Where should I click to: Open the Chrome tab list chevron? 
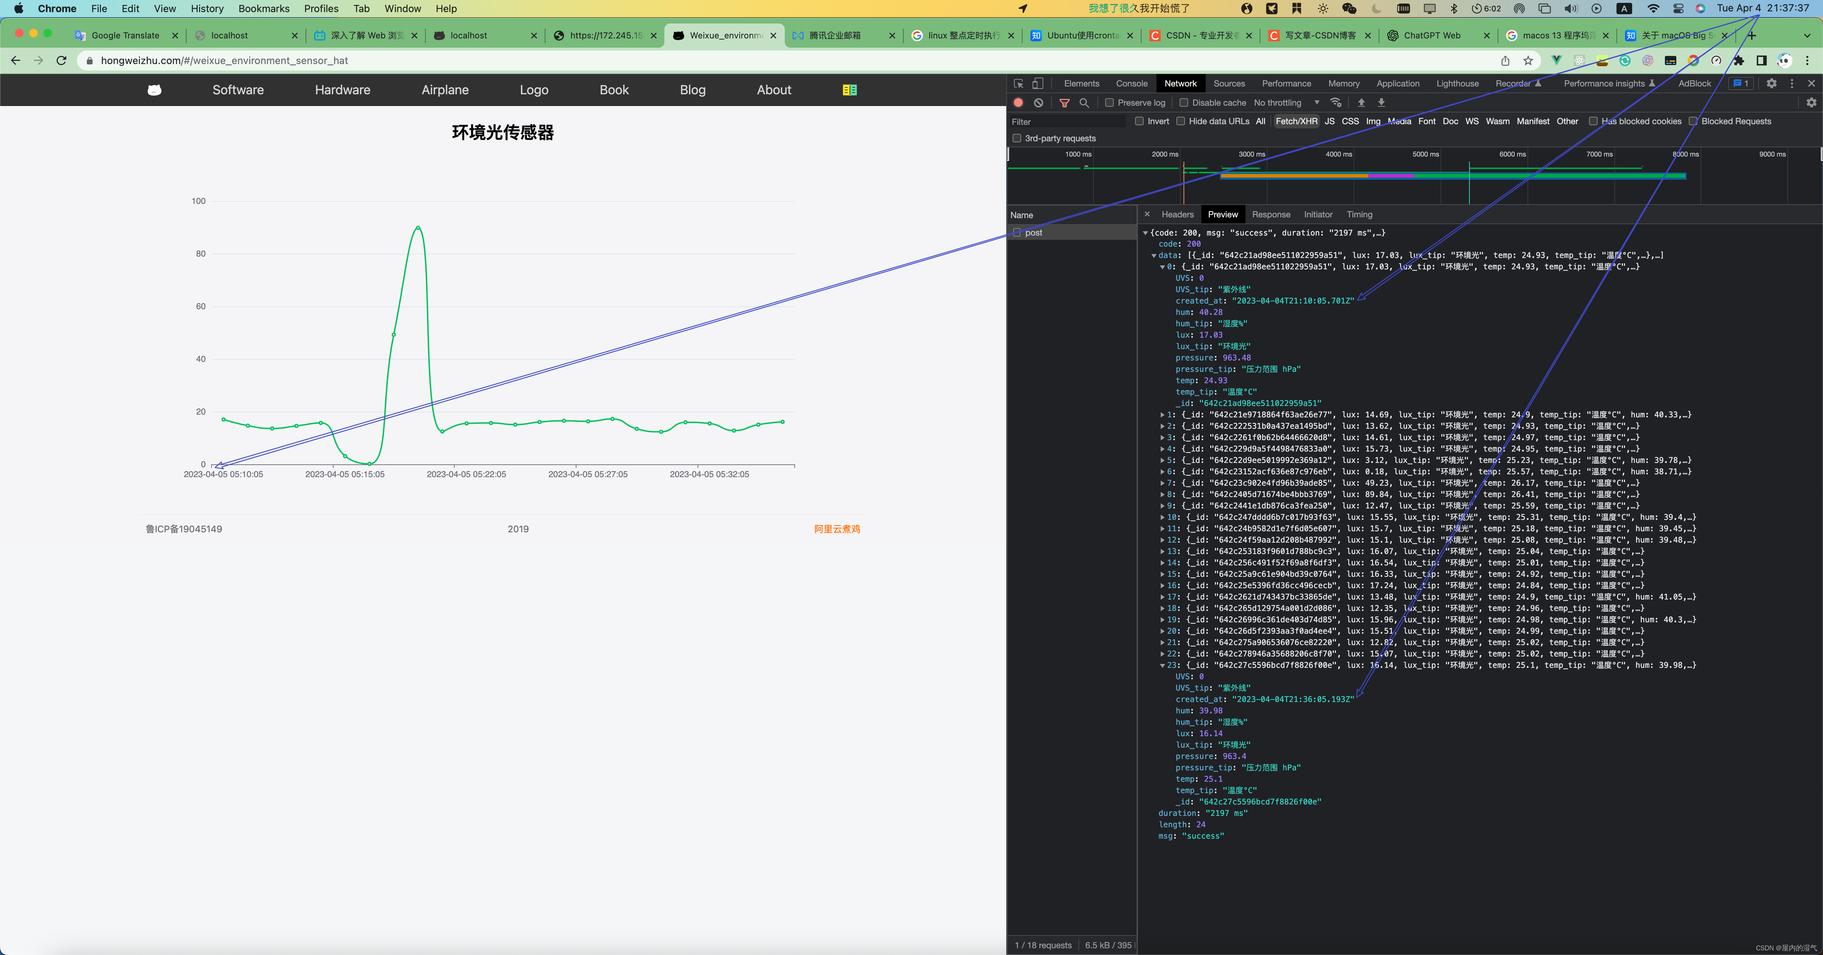click(x=1807, y=35)
